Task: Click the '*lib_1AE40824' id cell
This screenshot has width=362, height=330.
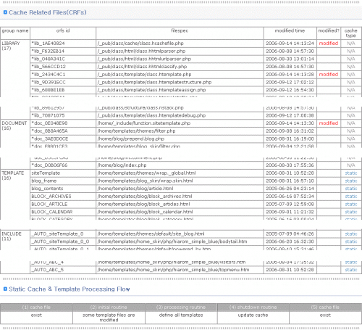Action: click(63, 44)
